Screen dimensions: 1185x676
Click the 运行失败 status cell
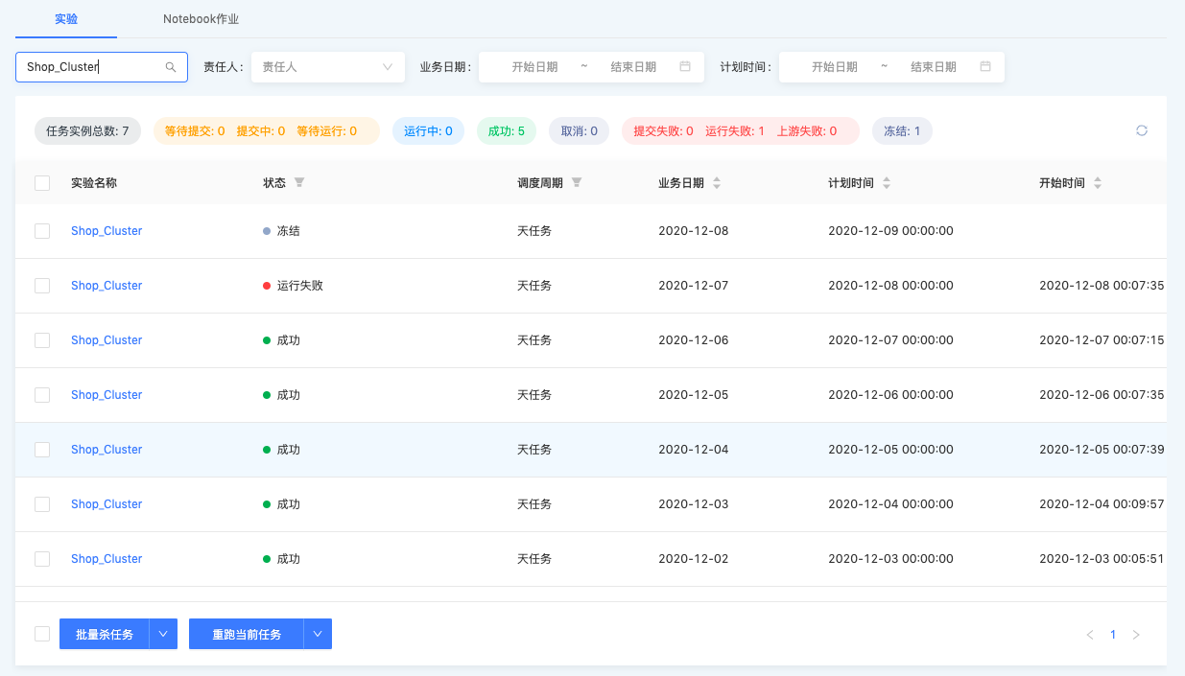click(293, 286)
